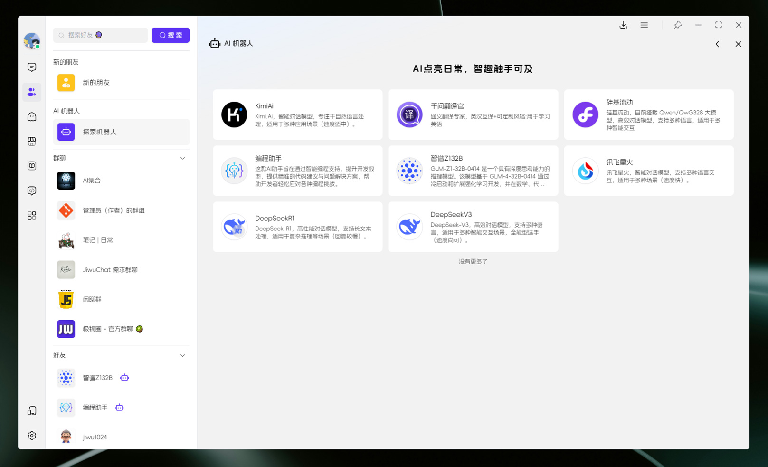Viewport: 768px width, 467px height.
Task: Open the chat messages sidebar icon
Action: (x=32, y=67)
